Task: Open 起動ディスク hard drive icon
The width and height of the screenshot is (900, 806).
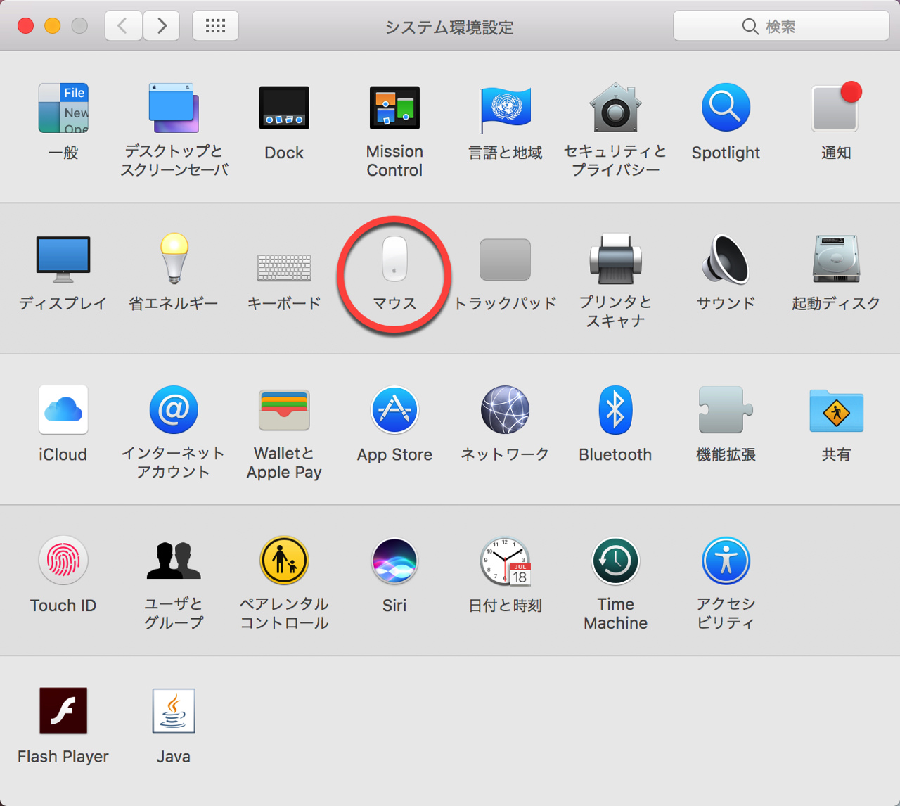Action: [x=836, y=259]
